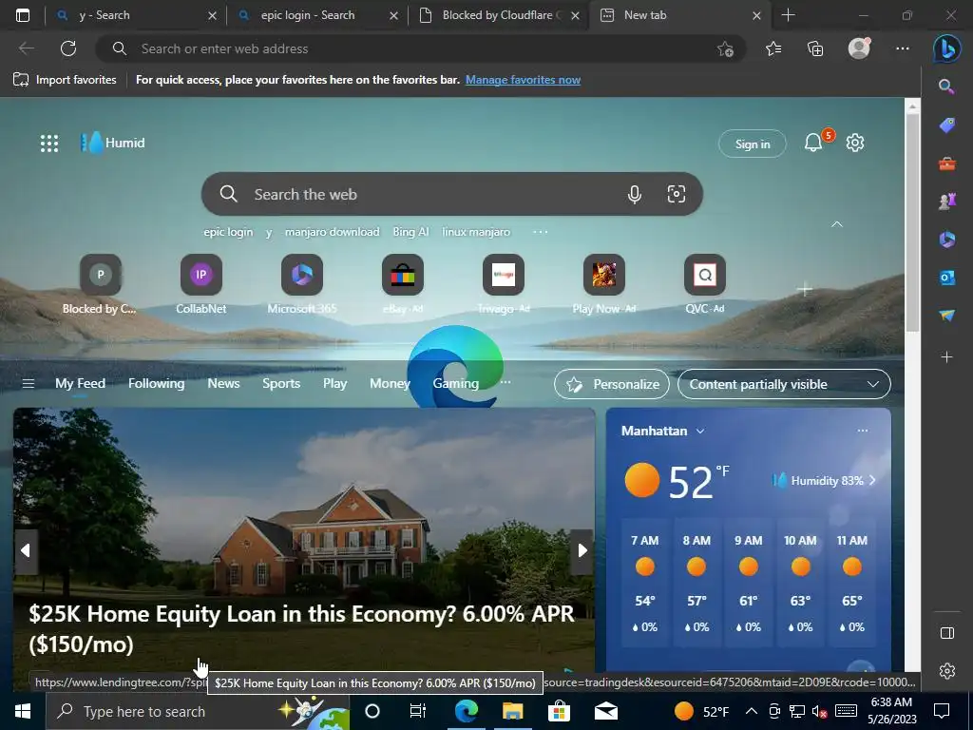Open the tab actions menu icon
This screenshot has width=973, height=730.
coord(23,15)
